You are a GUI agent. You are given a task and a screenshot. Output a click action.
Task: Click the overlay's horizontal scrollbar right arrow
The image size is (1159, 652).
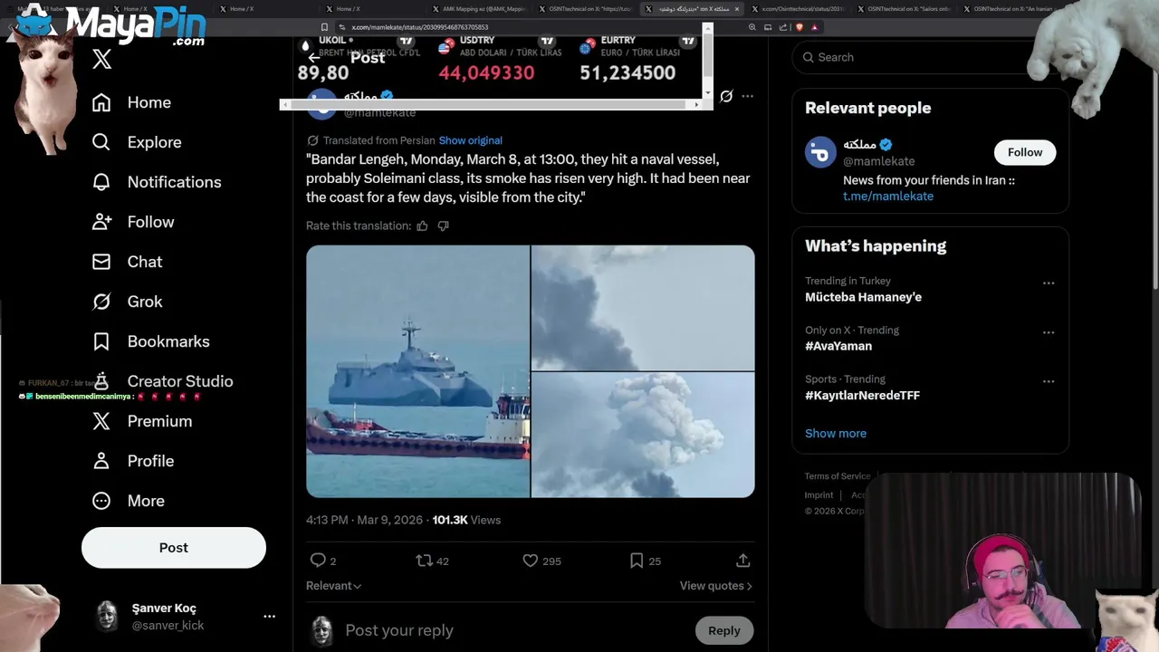(696, 105)
